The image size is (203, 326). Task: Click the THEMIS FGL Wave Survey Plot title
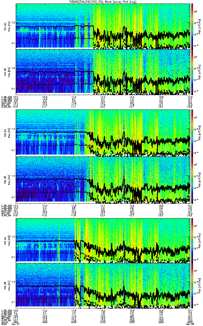click(x=103, y=2)
